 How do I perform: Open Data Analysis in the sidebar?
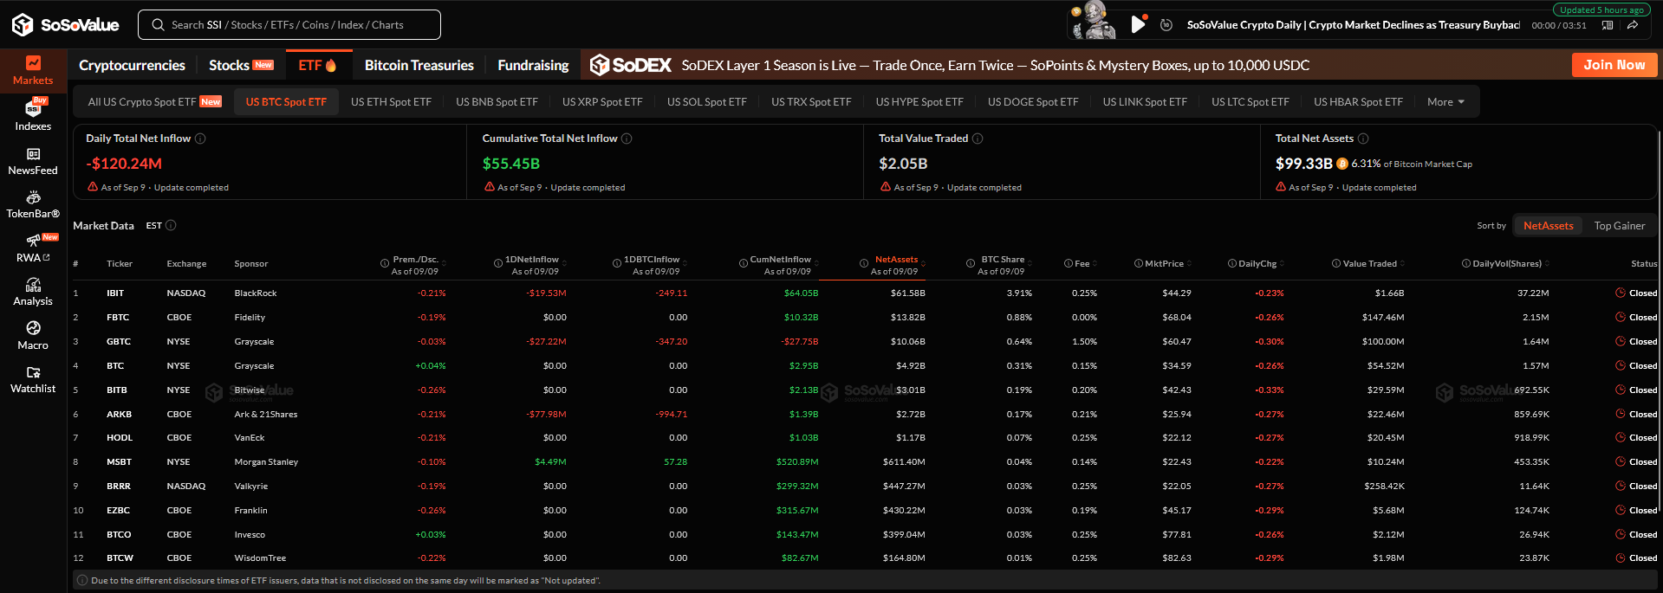pyautogui.click(x=33, y=293)
